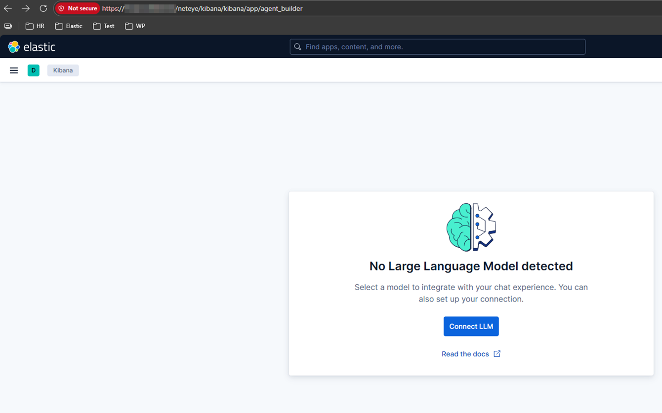Screen dimensions: 662x413
Task: Click the magnifier icon in the search bar
Action: (x=297, y=47)
